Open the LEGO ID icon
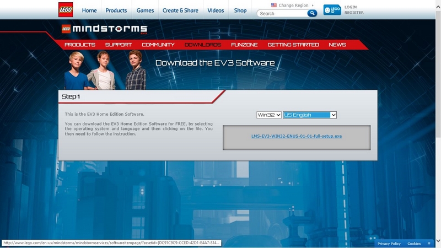 point(332,10)
